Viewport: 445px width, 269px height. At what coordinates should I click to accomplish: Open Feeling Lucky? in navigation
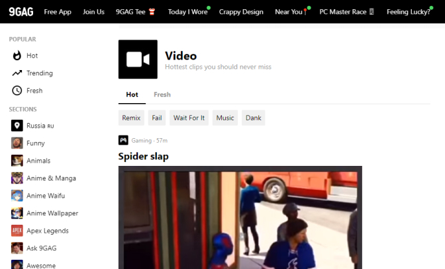409,12
